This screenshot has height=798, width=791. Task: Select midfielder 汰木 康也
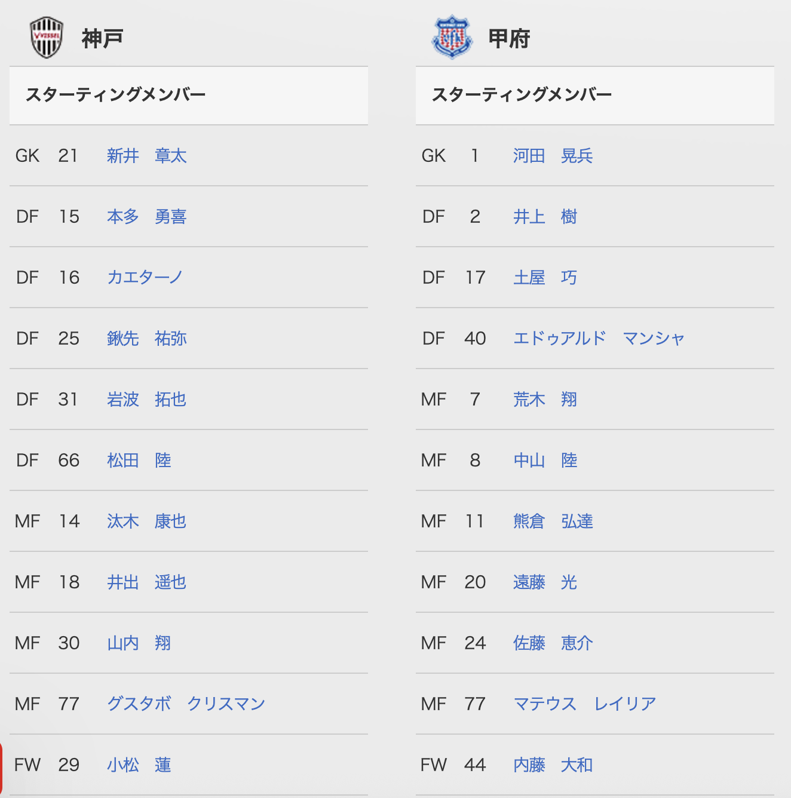147,521
